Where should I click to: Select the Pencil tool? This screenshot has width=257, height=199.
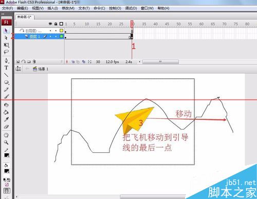[x=6, y=89]
